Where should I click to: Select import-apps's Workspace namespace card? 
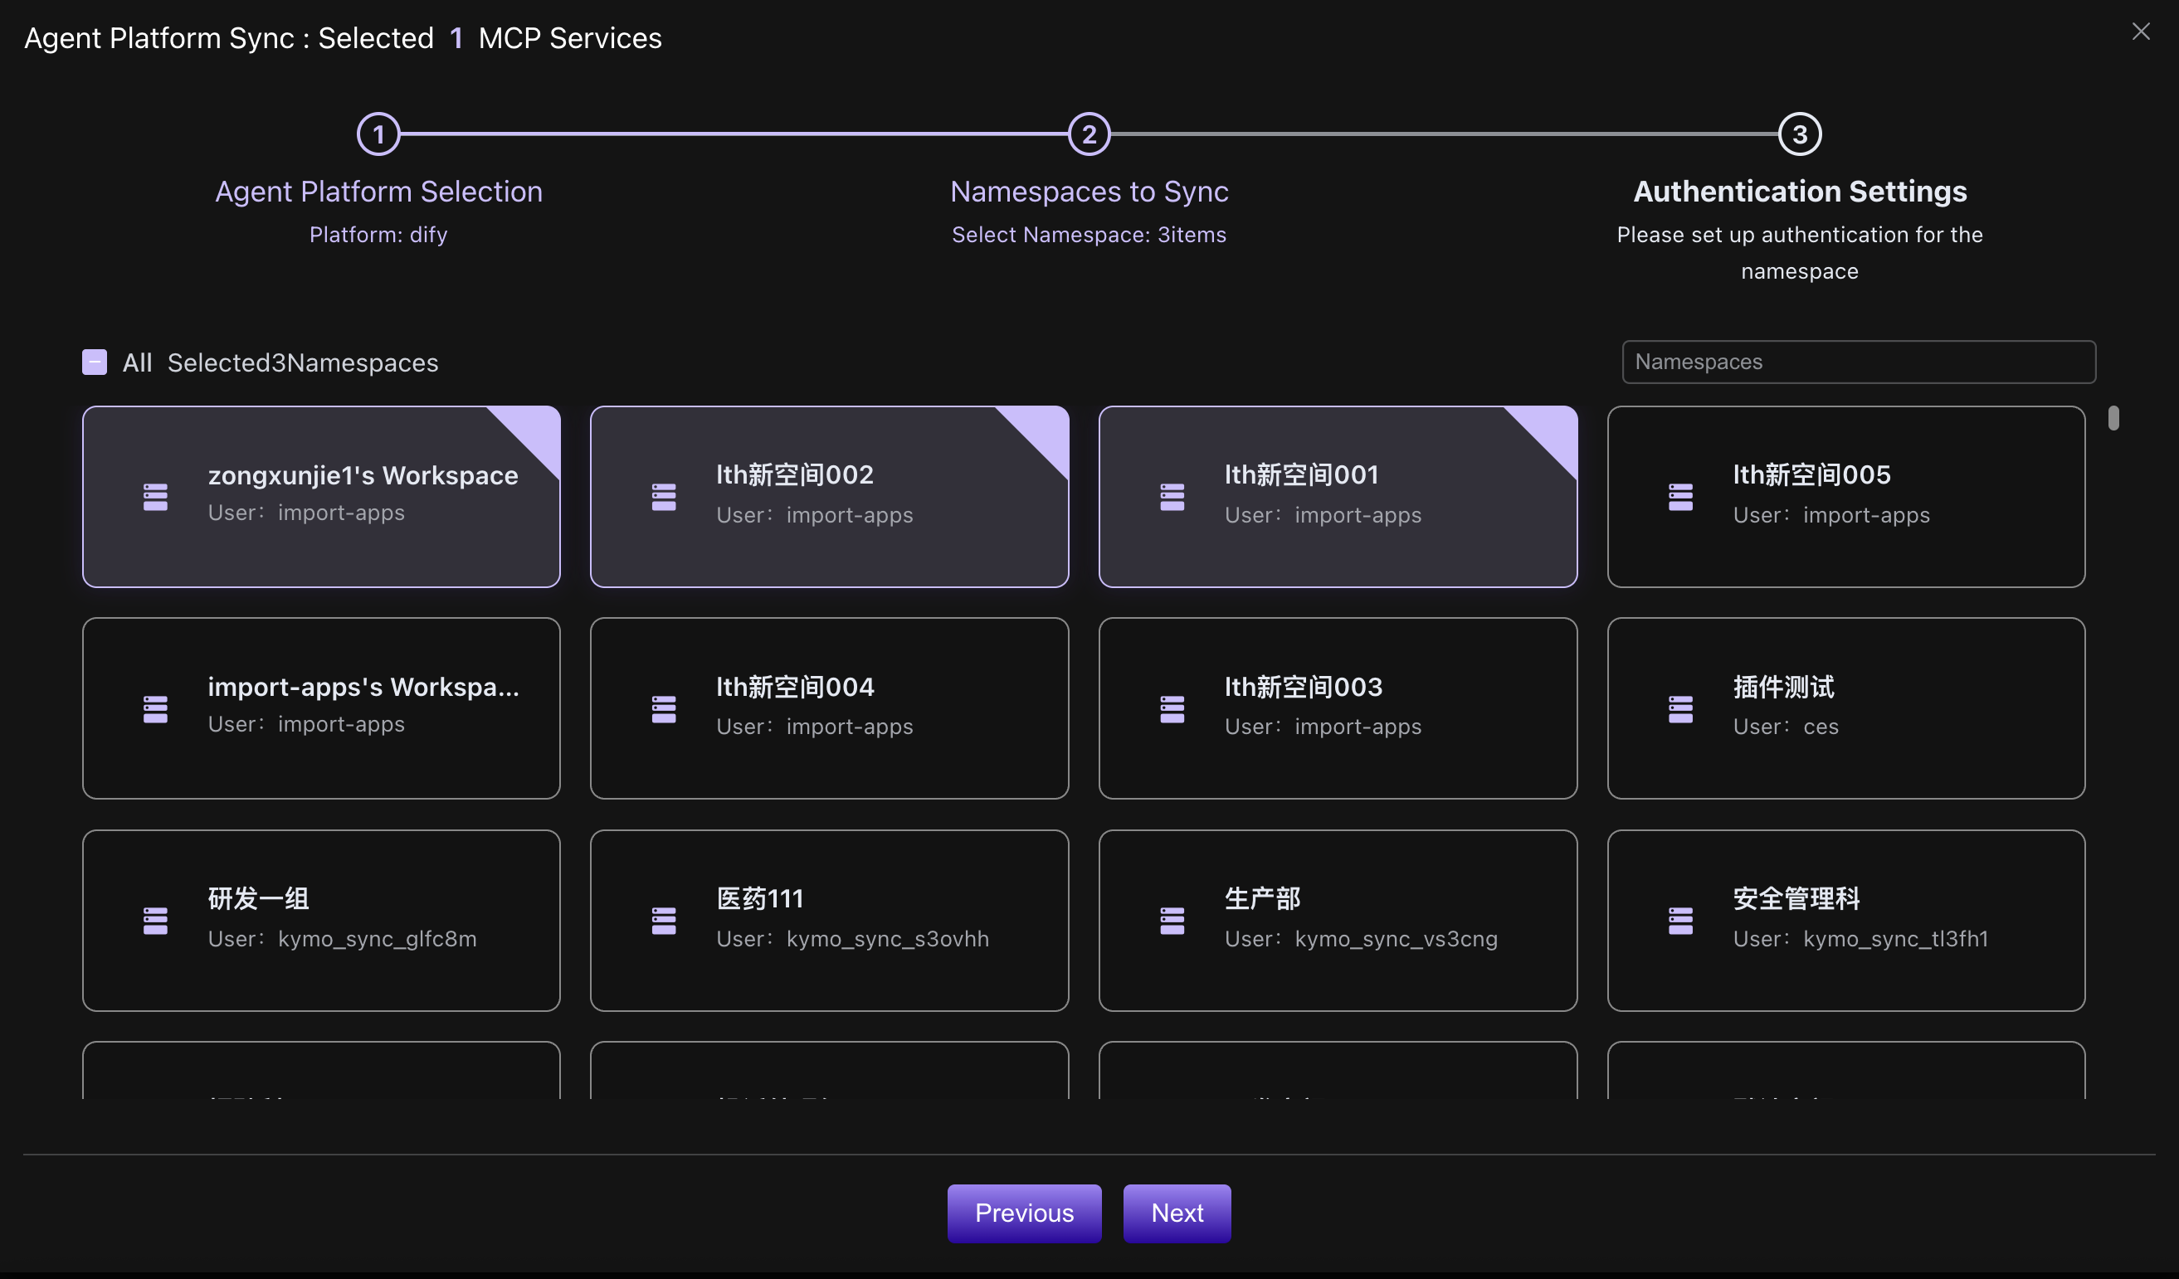[x=321, y=708]
